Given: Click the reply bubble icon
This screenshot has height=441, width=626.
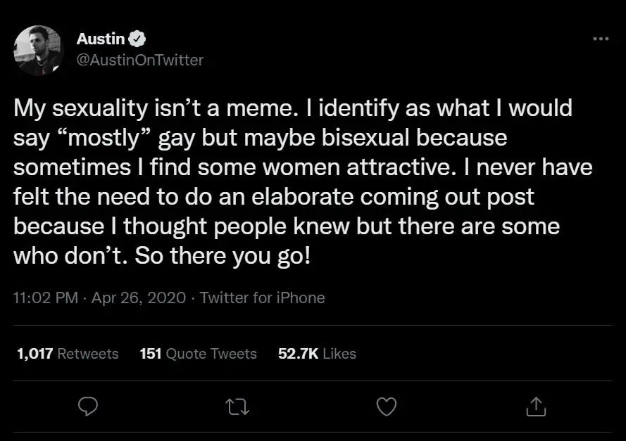Looking at the screenshot, I should (x=88, y=407).
